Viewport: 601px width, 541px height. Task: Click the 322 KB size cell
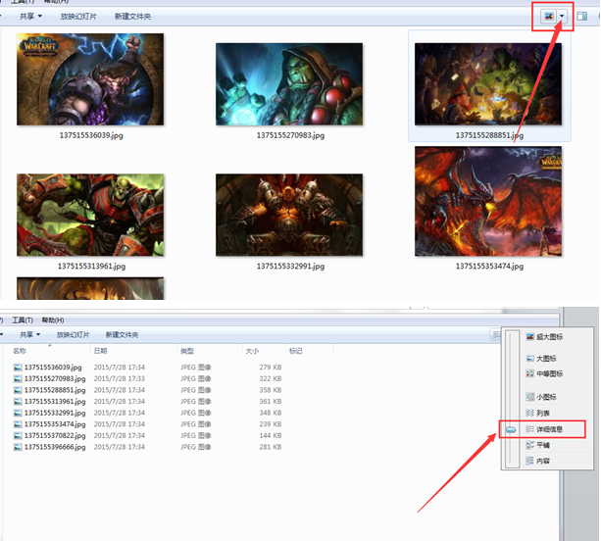coord(271,378)
